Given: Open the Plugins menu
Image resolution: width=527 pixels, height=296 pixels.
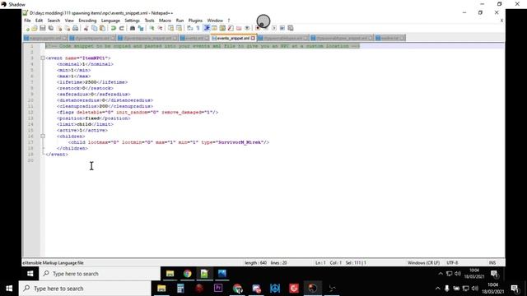Looking at the screenshot, I should pyautogui.click(x=195, y=21).
